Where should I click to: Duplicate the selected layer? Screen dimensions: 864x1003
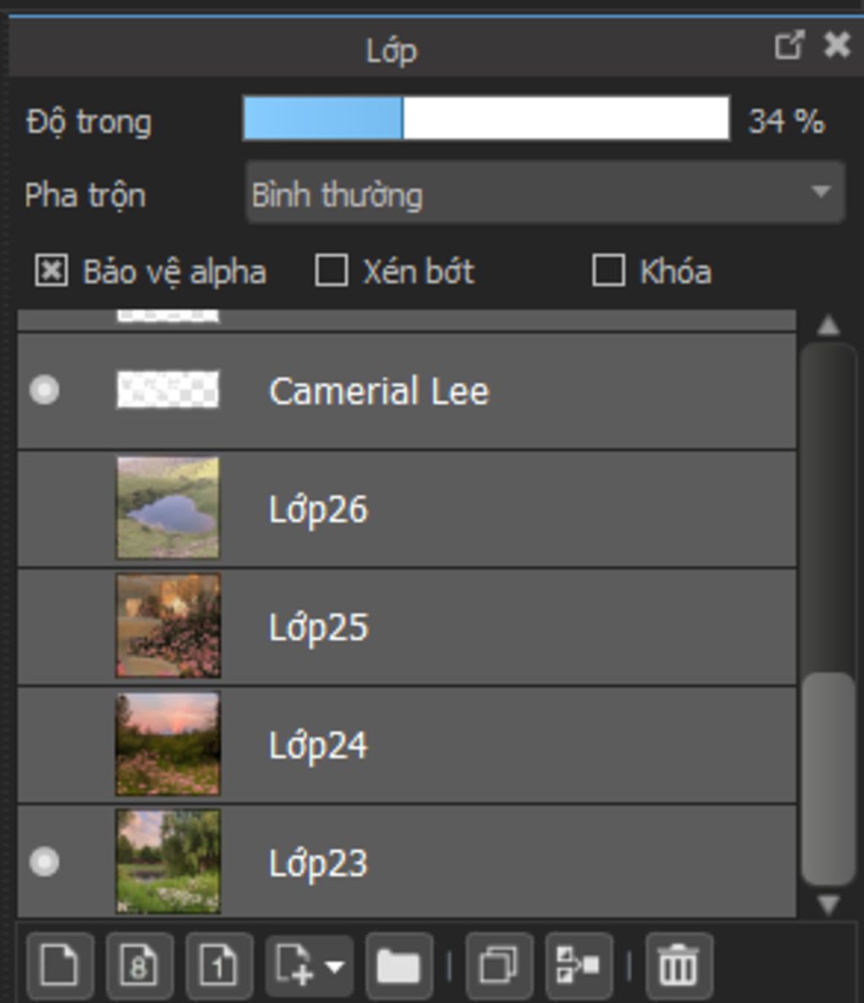499,965
